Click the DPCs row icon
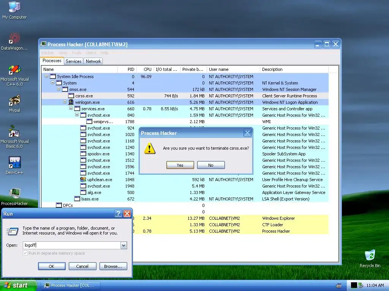This screenshot has height=291, width=389. click(59, 205)
